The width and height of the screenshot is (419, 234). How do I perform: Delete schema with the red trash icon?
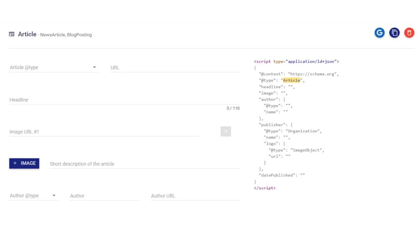(409, 33)
